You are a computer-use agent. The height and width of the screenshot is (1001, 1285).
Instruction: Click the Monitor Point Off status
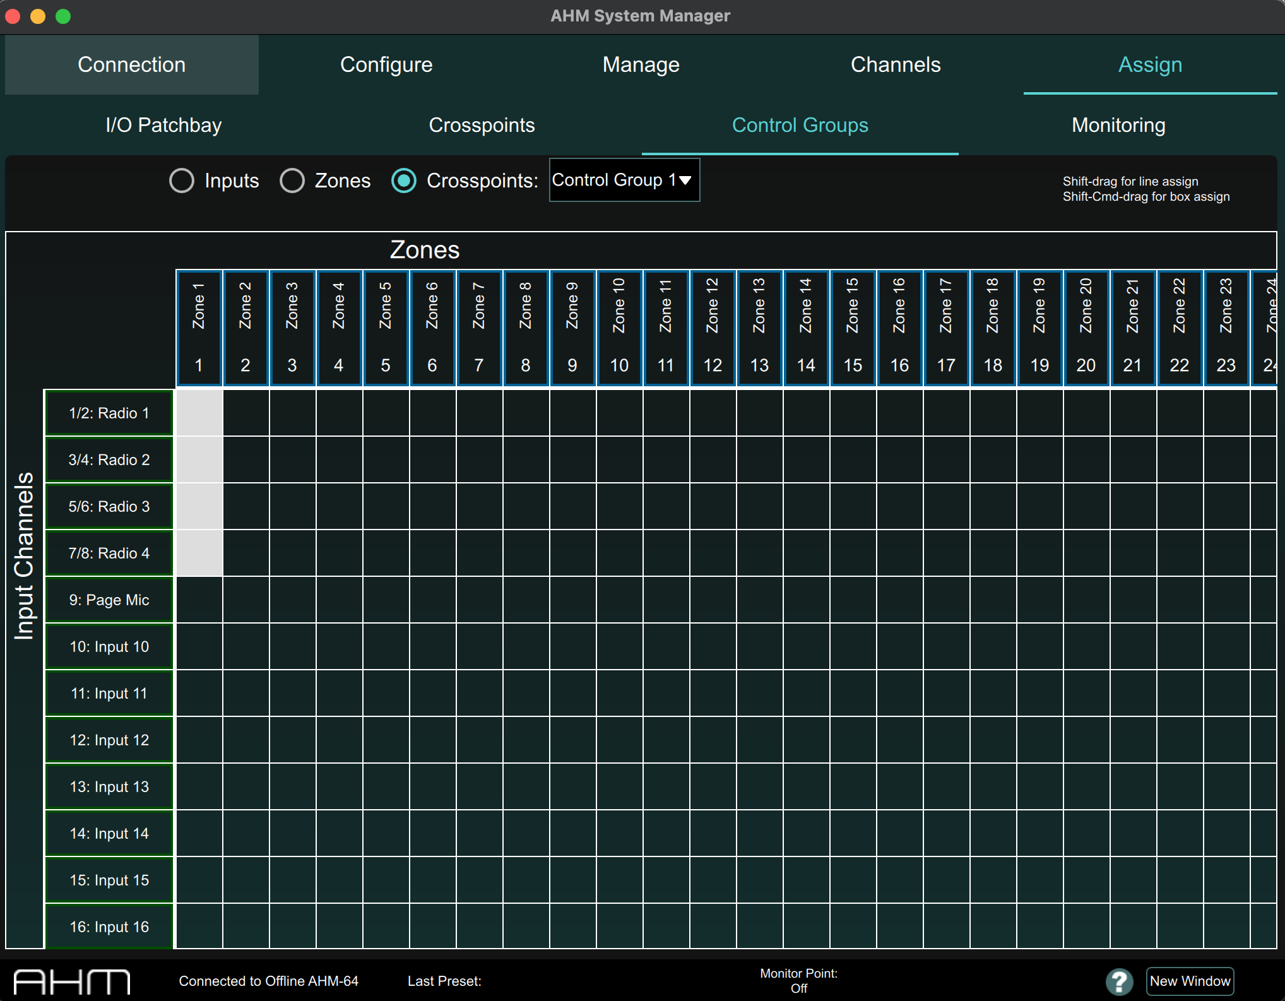799,981
